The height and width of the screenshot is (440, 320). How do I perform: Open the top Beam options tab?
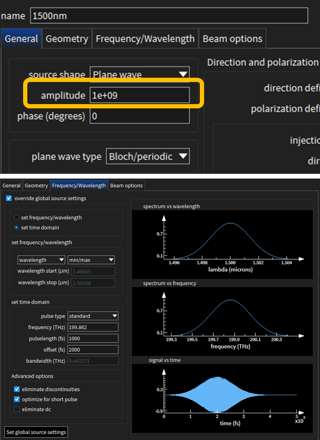pos(232,39)
